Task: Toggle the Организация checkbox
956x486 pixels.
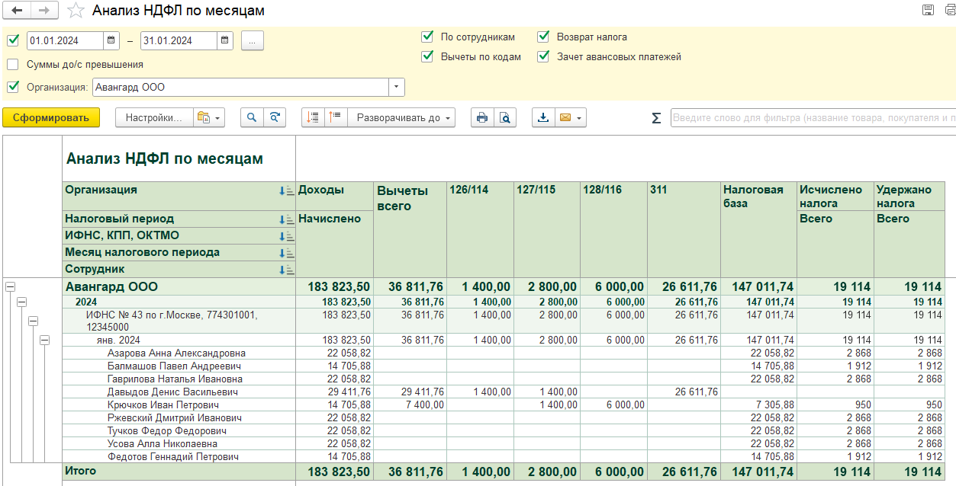Action: [x=12, y=87]
